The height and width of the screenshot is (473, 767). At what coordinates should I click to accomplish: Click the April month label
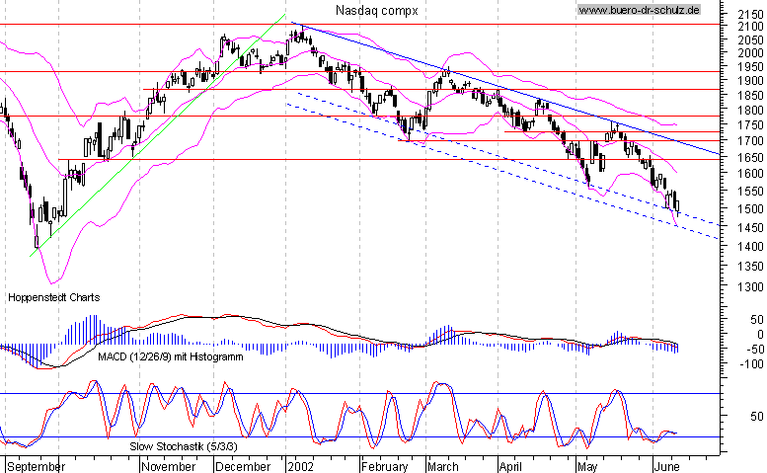511,467
